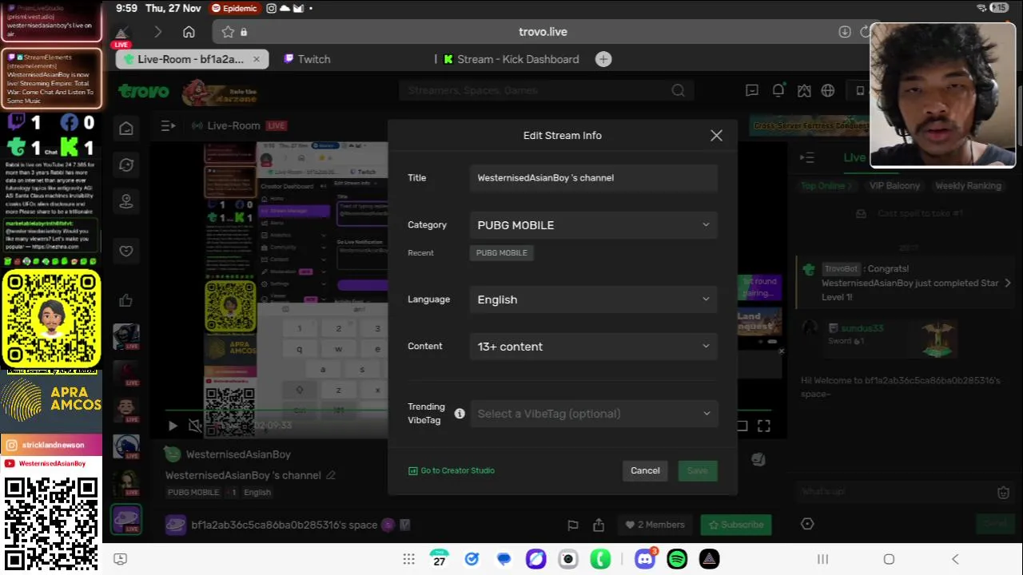Screen dimensions: 1023x575
Task: Unmute the stream volume icon
Action: (195, 426)
